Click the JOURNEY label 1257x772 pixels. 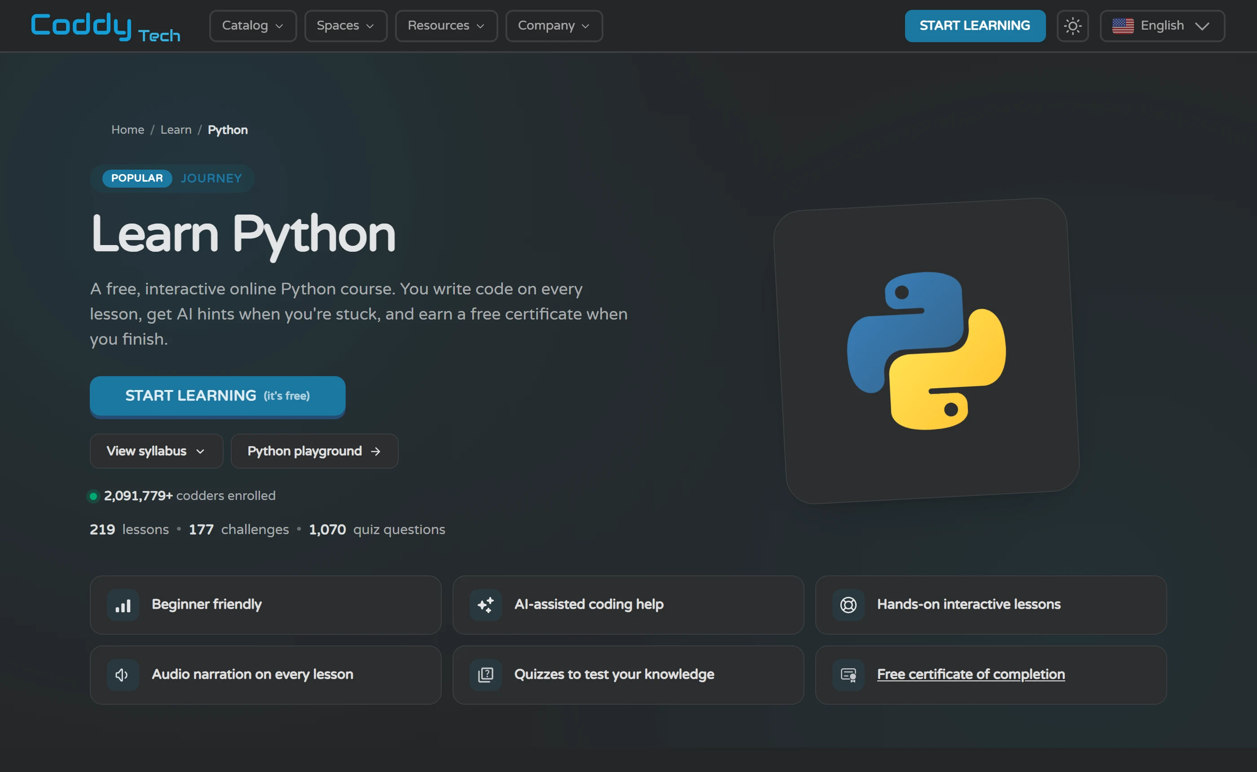(x=211, y=178)
